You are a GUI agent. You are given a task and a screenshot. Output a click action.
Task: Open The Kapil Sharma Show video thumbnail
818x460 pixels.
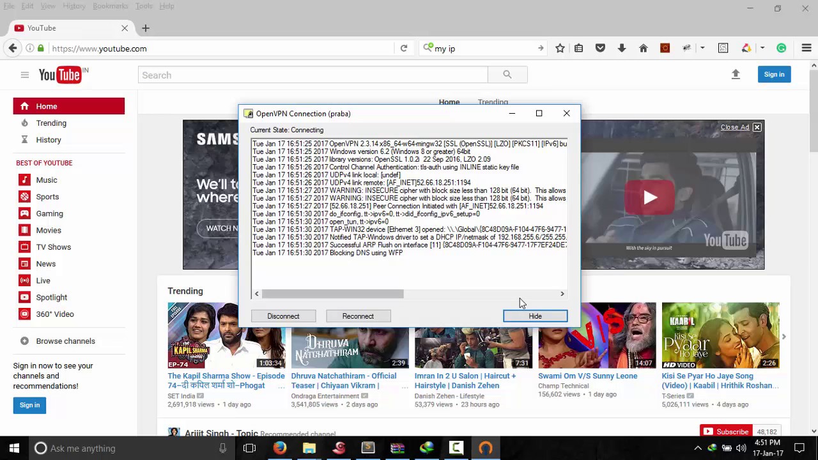point(226,335)
